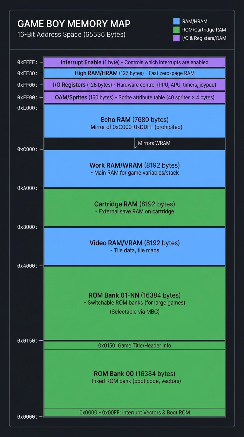This screenshot has width=244, height=437.
Task: Click the 0xC000 address label
Action: (x=27, y=149)
